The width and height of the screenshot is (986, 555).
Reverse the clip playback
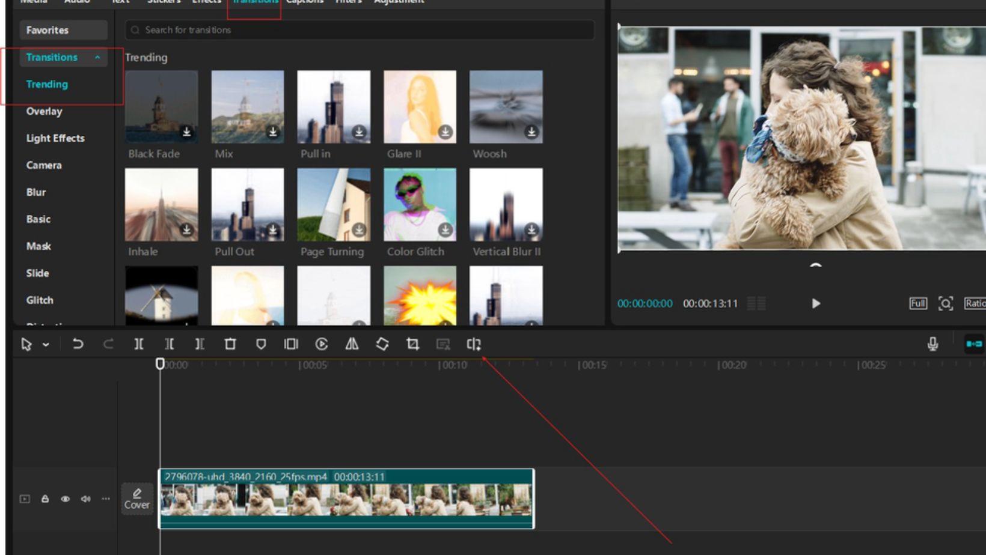point(322,344)
